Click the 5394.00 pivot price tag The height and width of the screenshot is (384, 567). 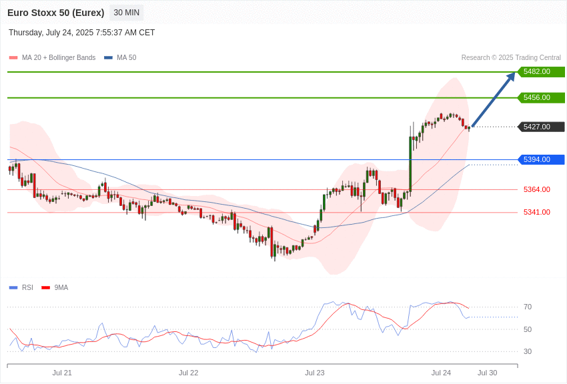[x=542, y=160]
